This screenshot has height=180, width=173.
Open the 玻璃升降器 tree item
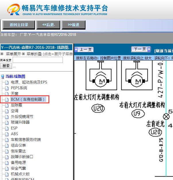pos(20,122)
